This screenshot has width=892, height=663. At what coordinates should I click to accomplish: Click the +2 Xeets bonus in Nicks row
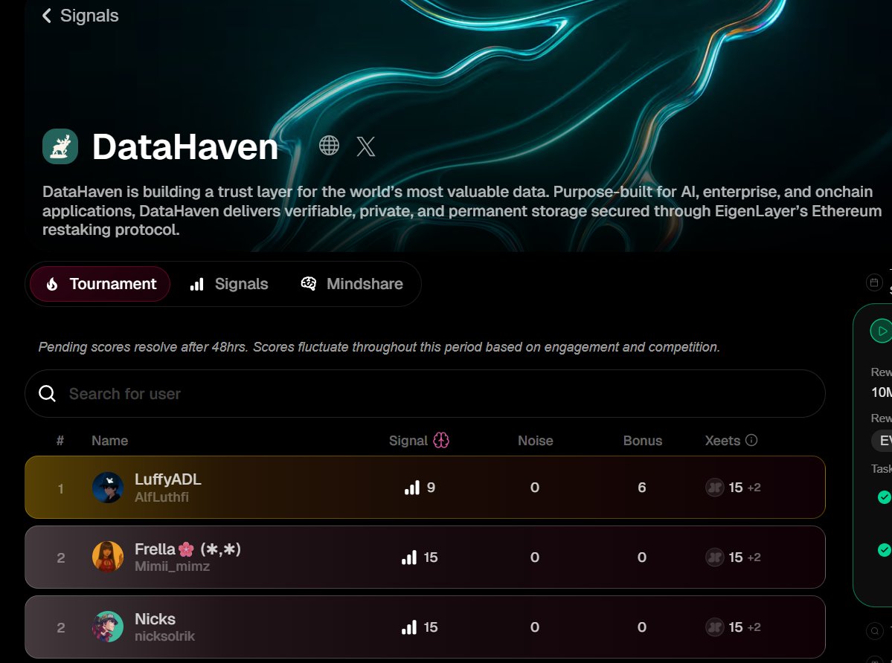754,627
